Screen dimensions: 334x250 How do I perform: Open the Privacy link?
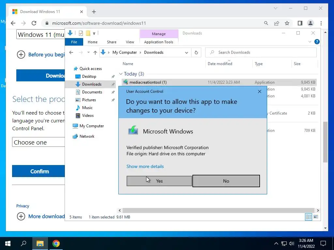point(23,206)
